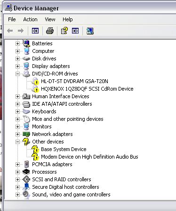176x211 pixels.
Task: Expand the Processors node
Action: point(17,172)
